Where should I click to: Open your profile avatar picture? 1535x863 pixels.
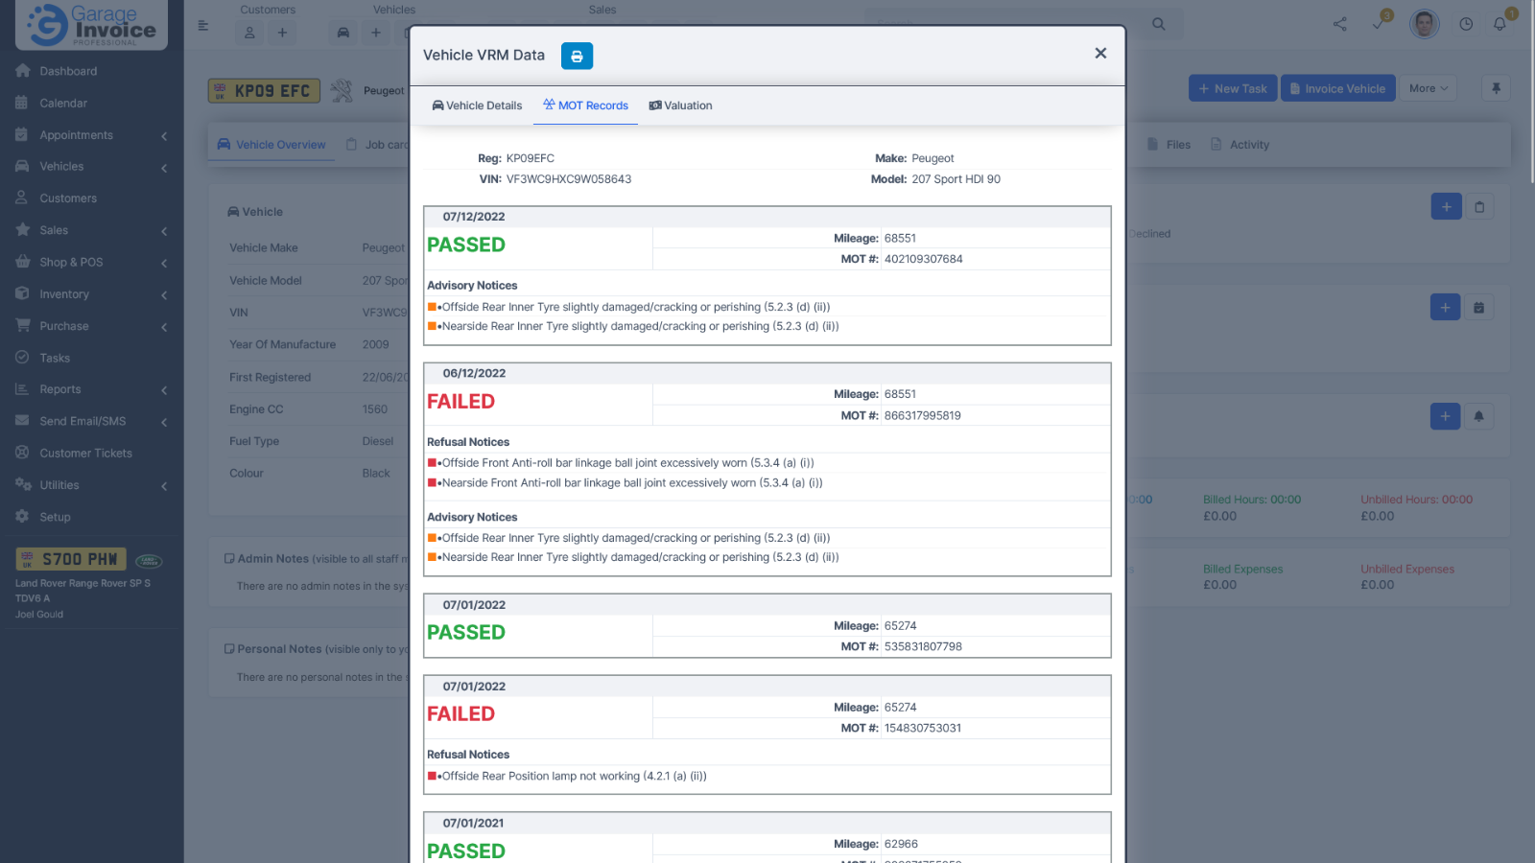tap(1424, 24)
